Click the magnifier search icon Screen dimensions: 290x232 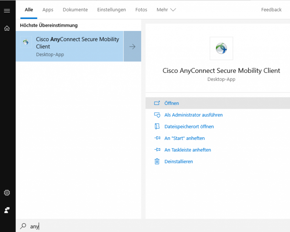pos(23,226)
